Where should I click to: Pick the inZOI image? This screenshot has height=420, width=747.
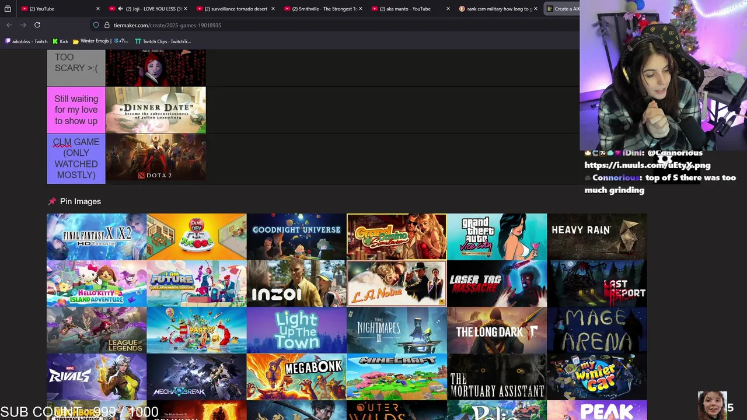296,283
